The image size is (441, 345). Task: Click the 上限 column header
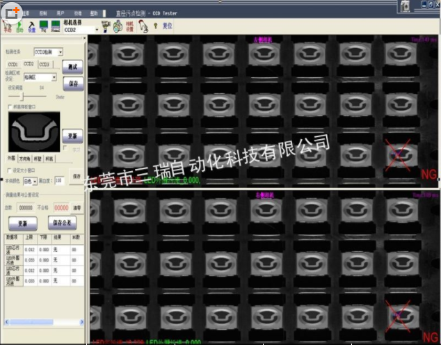pyautogui.click(x=29, y=238)
